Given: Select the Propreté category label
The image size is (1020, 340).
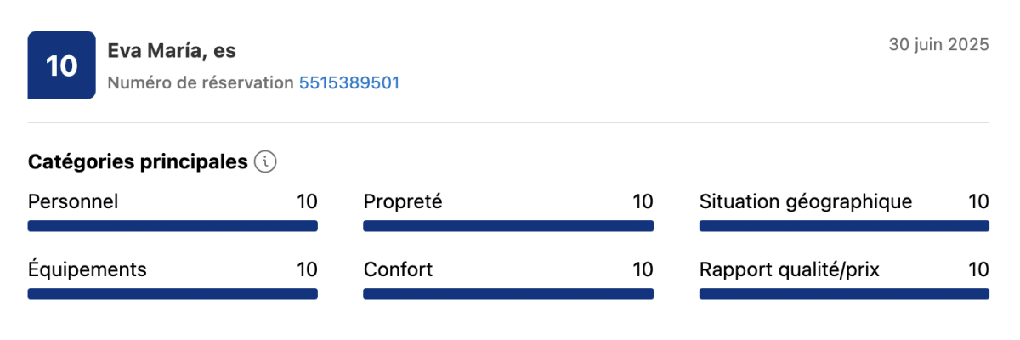Looking at the screenshot, I should [403, 201].
